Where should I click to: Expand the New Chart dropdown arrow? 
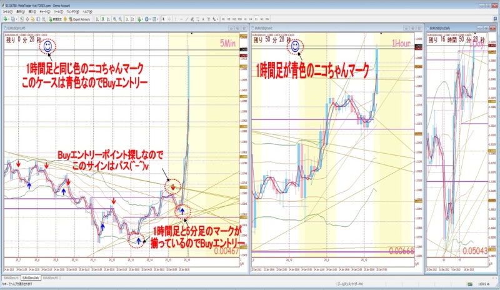[9, 19]
